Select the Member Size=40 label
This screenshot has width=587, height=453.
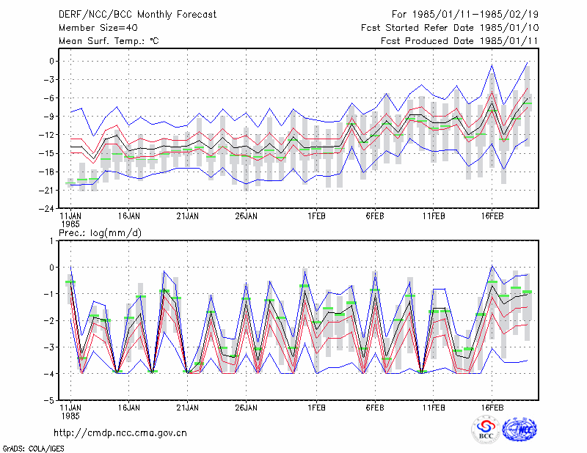(98, 28)
